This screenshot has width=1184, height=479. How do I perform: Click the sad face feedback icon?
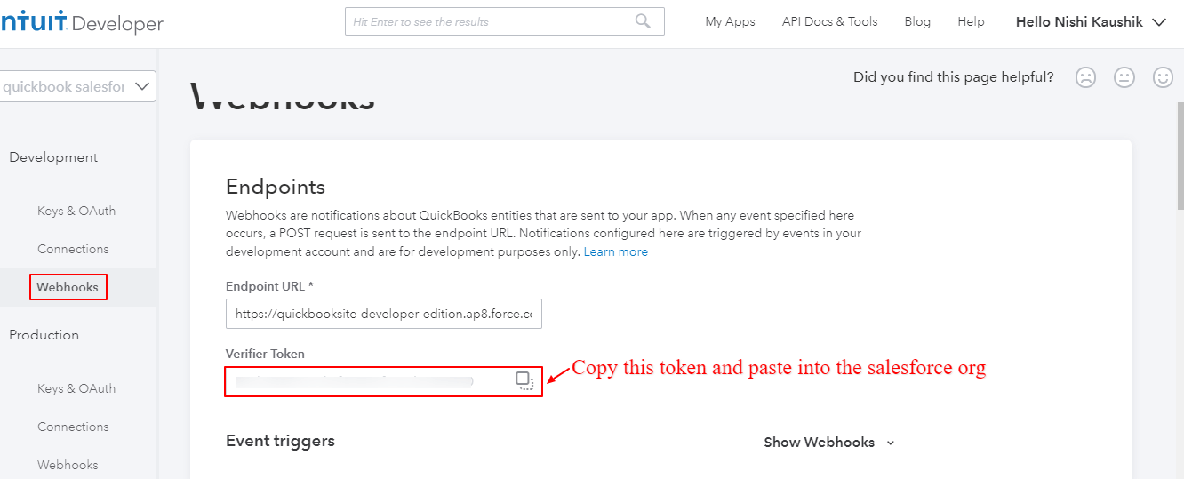[x=1085, y=77]
